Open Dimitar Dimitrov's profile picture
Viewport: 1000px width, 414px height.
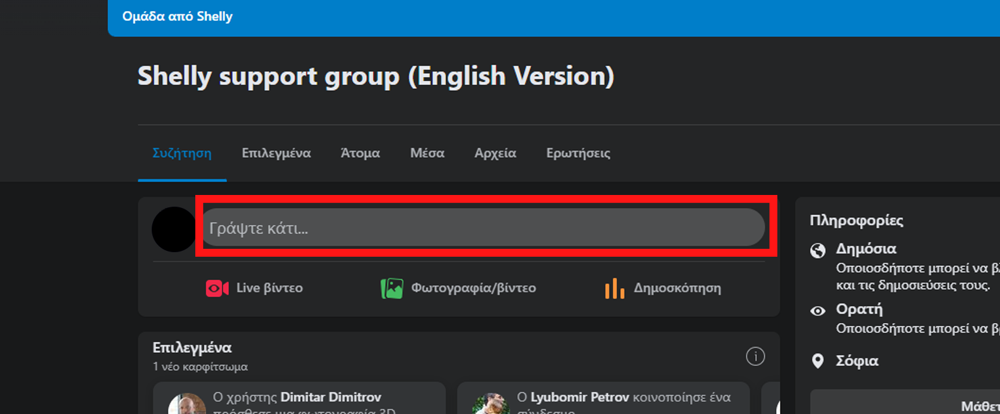coord(187,404)
